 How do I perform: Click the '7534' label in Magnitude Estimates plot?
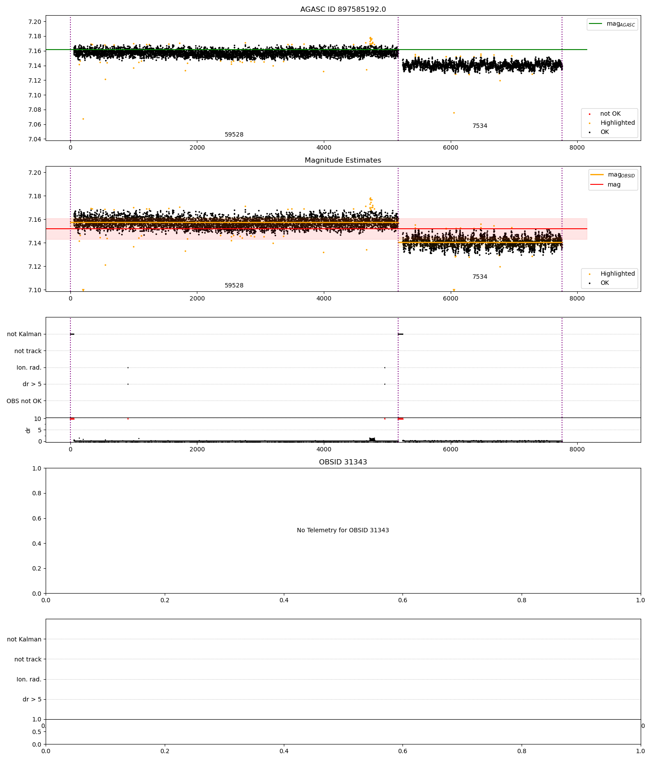pyautogui.click(x=480, y=277)
